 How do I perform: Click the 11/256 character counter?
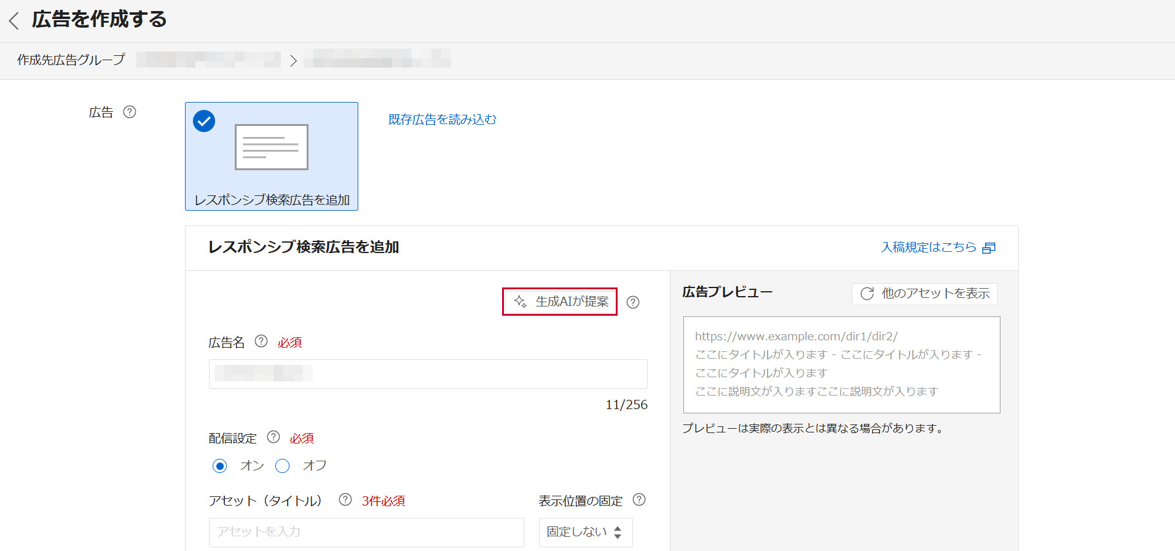coord(627,405)
